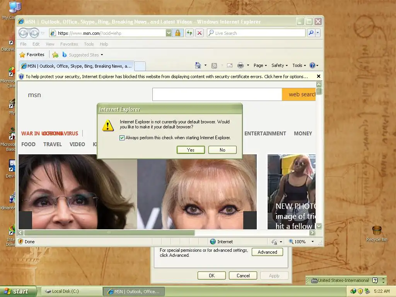Click inside the MSN web search field
396x297 pixels.
click(x=217, y=94)
